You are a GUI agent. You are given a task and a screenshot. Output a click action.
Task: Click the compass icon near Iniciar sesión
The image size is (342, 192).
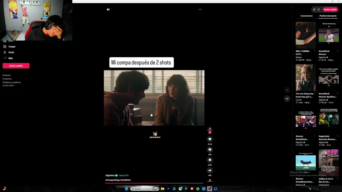[x=314, y=9]
